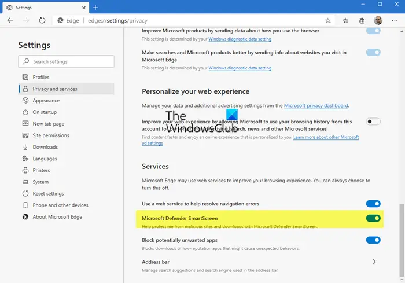Expand the Address bar settings chevron
Image resolution: width=405 pixels, height=283 pixels.
[374, 262]
